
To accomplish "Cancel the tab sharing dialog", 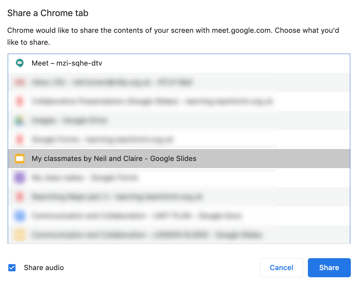I will coord(281,268).
